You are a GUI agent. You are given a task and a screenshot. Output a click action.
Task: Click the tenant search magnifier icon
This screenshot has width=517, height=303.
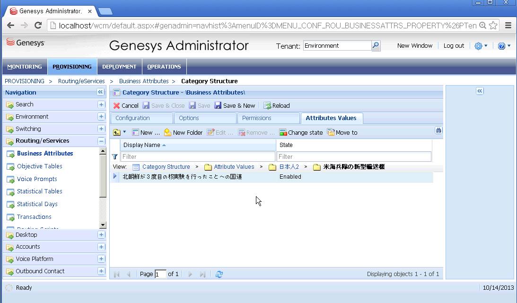tap(376, 46)
